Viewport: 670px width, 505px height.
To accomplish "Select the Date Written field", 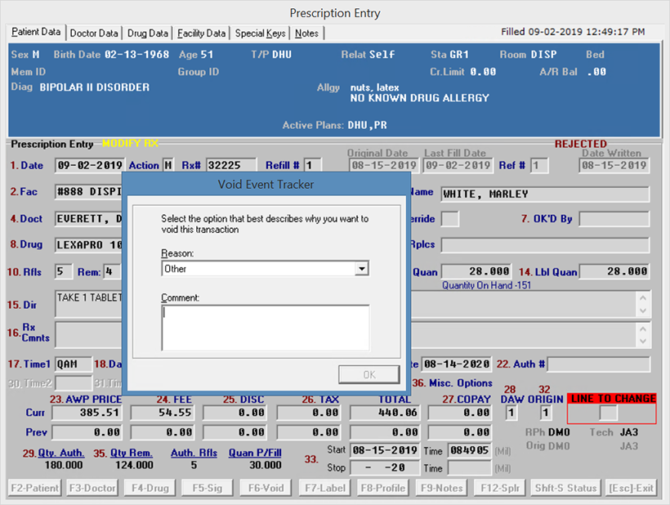I will [x=614, y=165].
